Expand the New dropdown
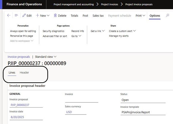 pos(43,16)
